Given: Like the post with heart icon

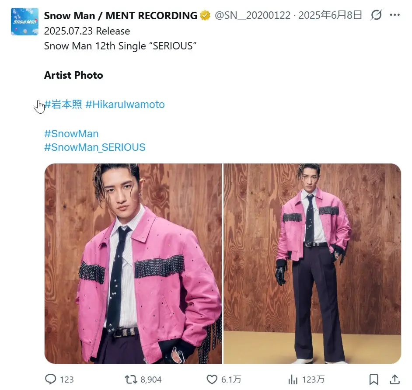Looking at the screenshot, I should coord(212,380).
